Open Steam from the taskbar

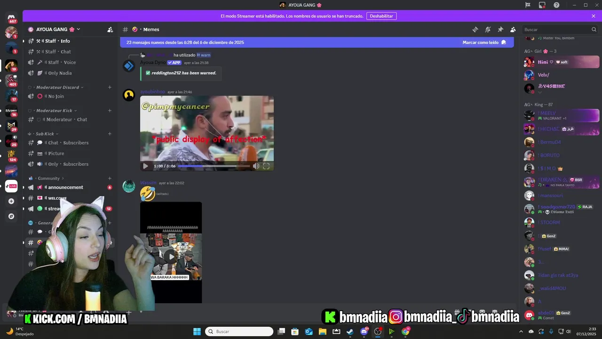coord(350,331)
